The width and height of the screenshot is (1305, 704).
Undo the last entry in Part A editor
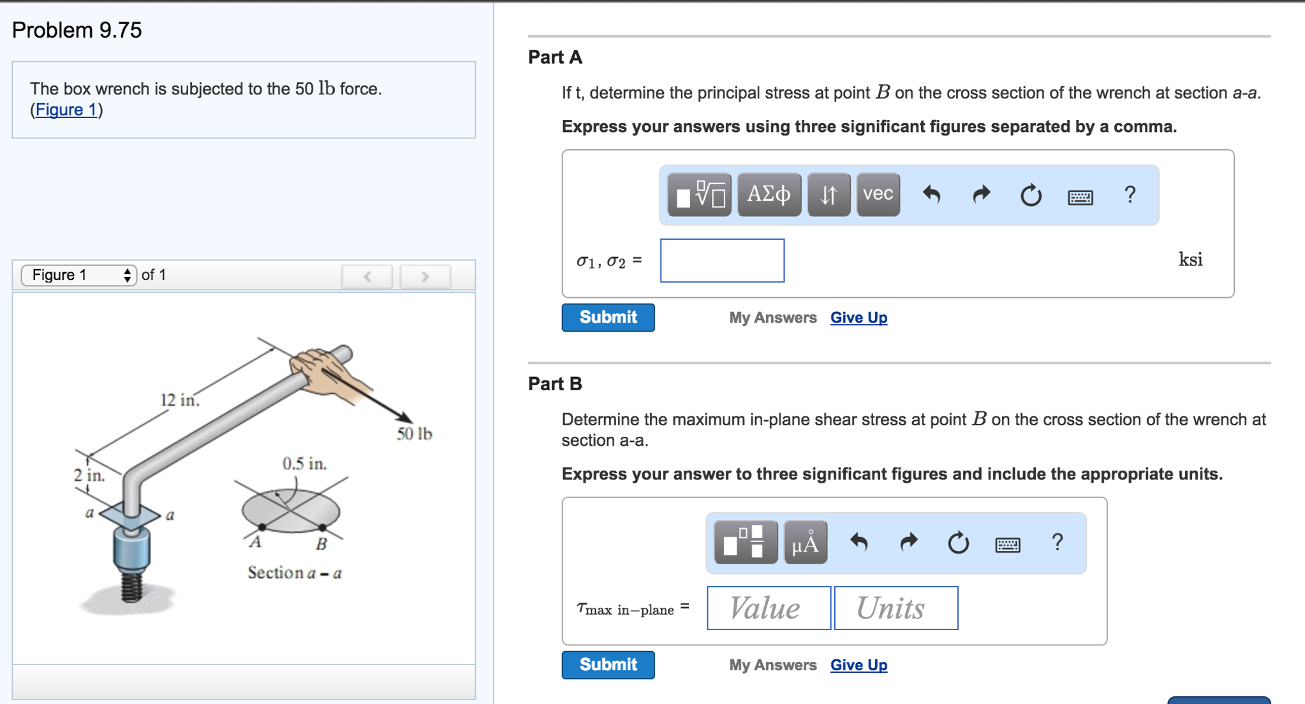(933, 195)
